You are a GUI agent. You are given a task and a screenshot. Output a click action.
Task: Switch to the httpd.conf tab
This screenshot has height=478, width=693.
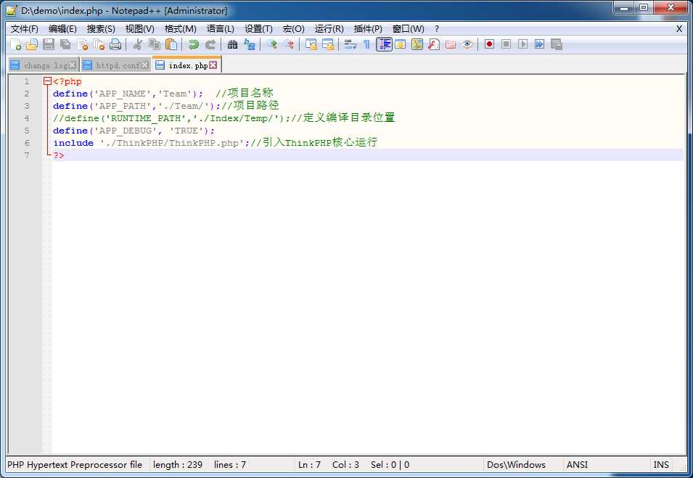point(116,65)
